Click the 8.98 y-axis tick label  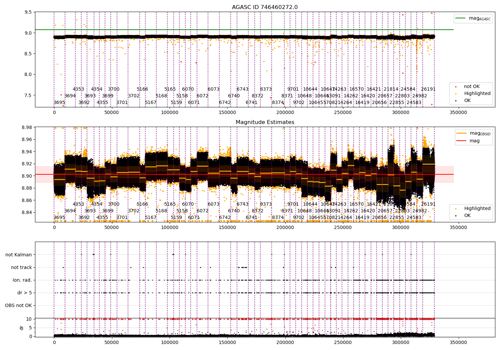[x=27, y=127]
